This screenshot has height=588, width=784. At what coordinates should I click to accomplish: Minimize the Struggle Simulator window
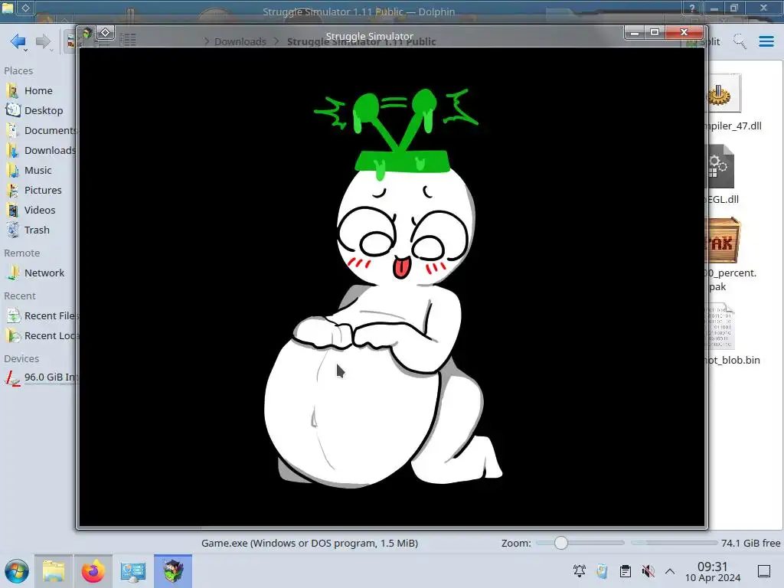tap(635, 32)
